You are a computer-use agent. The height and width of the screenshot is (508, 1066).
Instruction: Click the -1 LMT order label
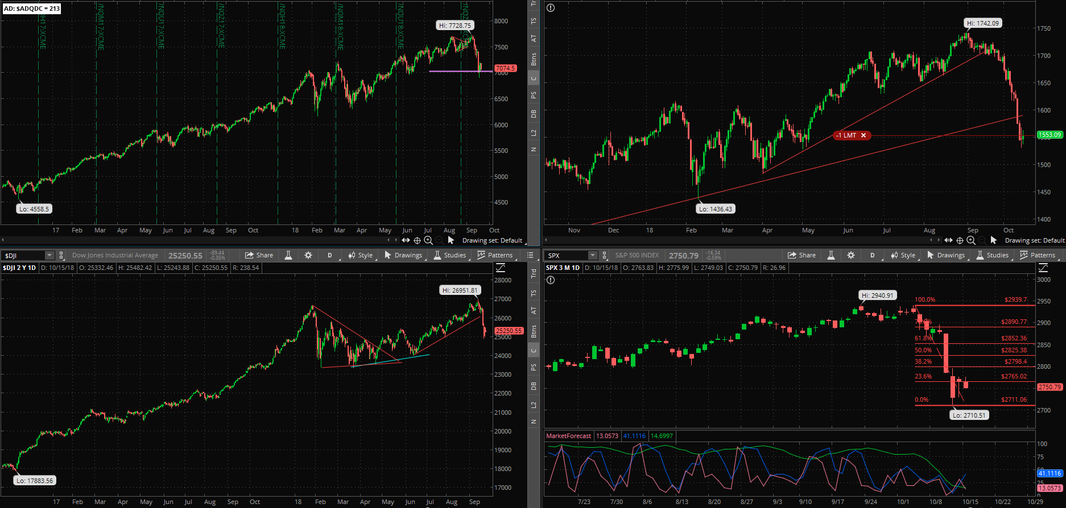(x=846, y=135)
